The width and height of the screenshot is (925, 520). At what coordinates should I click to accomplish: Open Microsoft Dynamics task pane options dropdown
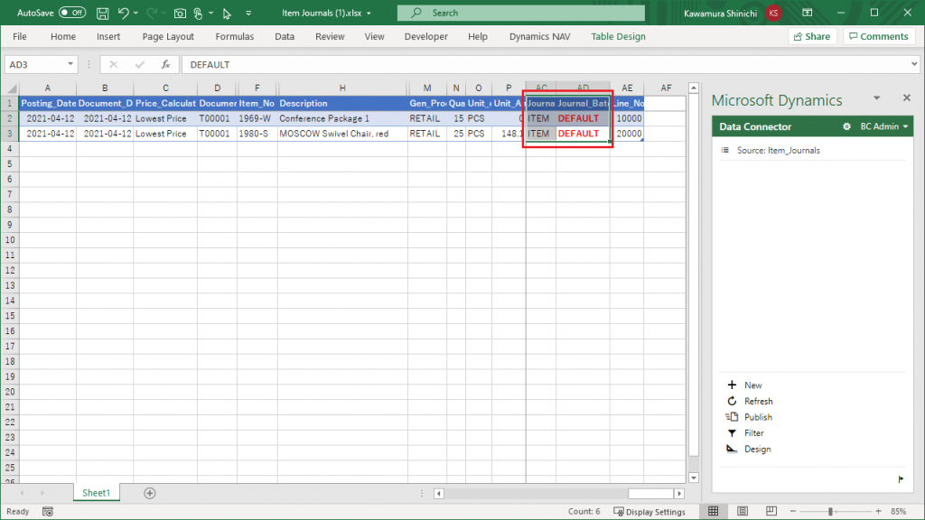point(876,98)
